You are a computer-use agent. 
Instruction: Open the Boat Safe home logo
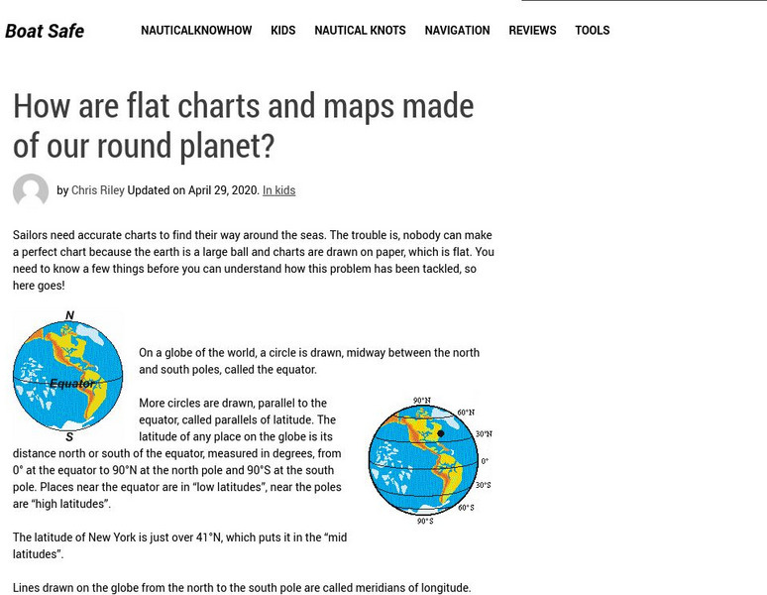tap(45, 31)
